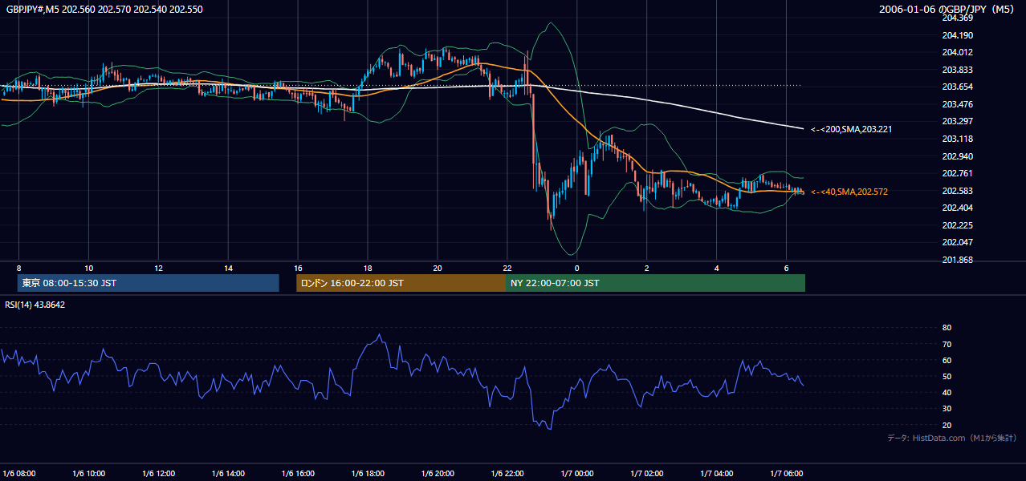Click RSI scale level 60
This screenshot has height=481, width=1026.
point(947,360)
